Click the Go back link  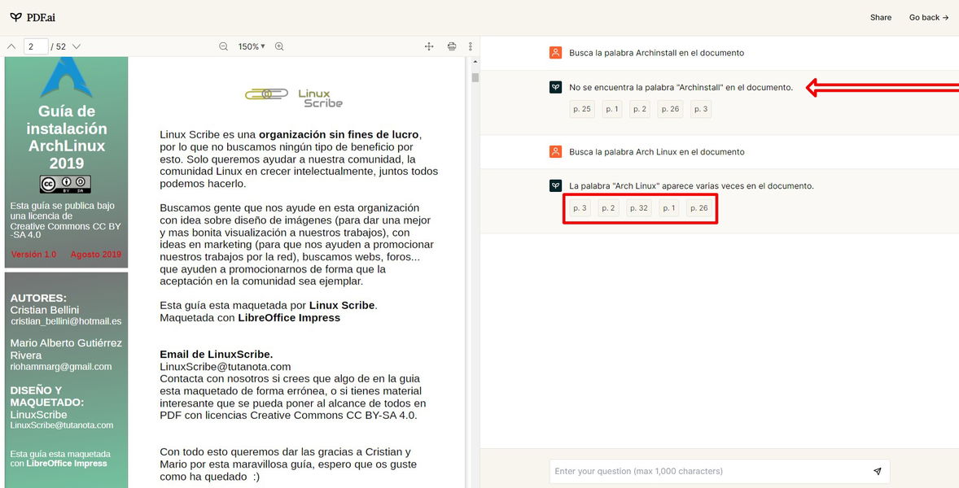pyautogui.click(x=928, y=17)
